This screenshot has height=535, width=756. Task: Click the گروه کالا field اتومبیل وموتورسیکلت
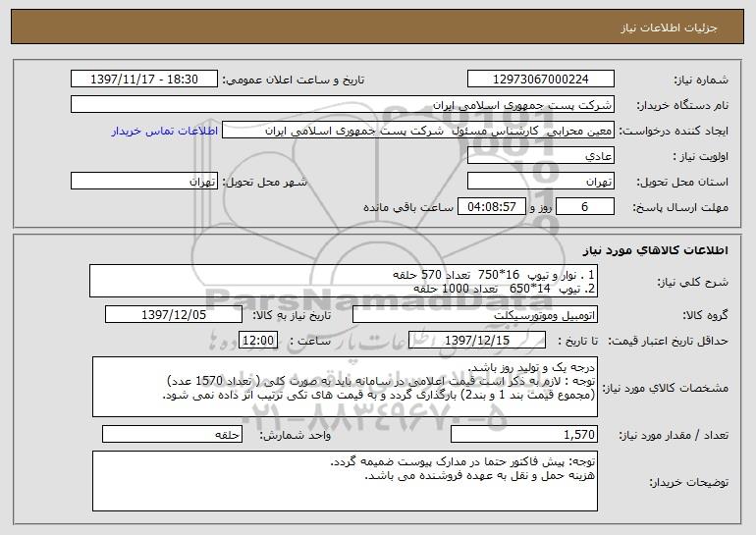point(475,315)
